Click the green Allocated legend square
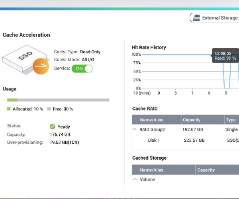Viewport: 239px width, 199px height. pyautogui.click(x=9, y=109)
